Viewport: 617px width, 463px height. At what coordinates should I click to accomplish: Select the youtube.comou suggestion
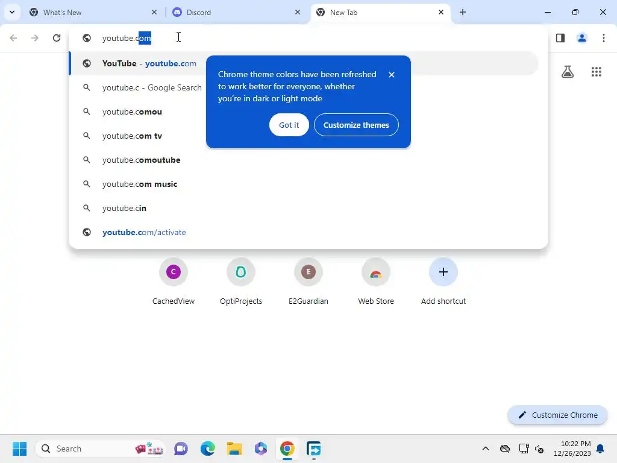(308, 112)
